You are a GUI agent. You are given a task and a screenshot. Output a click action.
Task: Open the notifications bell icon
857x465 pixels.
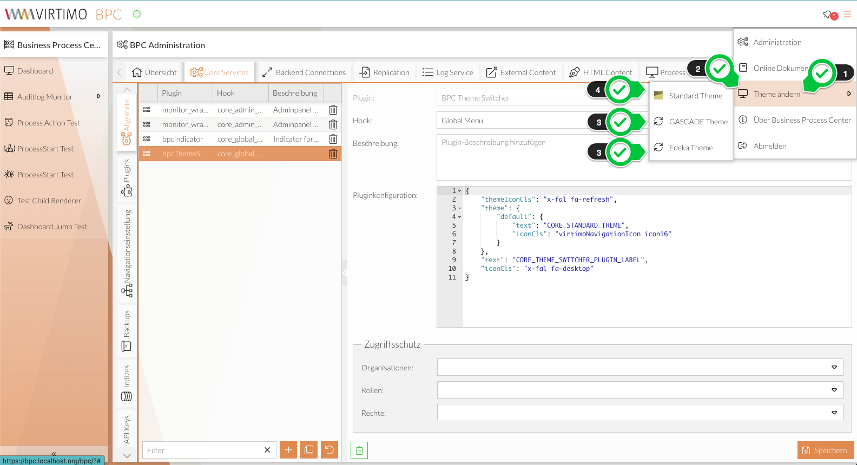pos(827,15)
